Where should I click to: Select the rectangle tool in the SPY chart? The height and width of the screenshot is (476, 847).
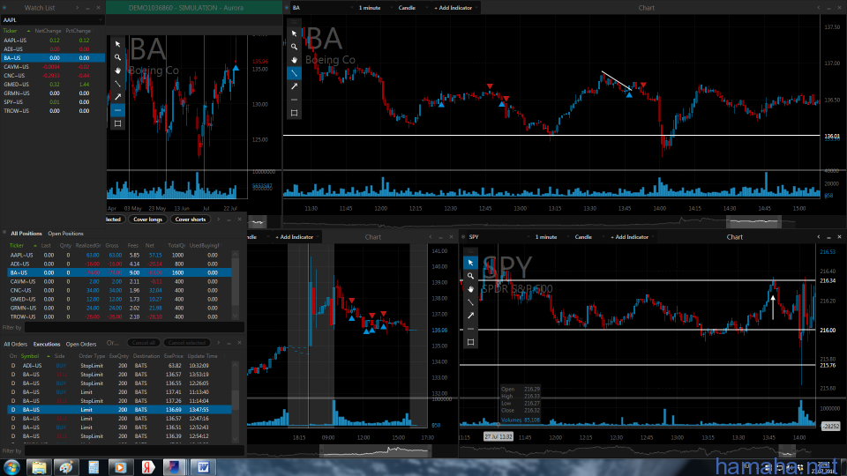470,342
